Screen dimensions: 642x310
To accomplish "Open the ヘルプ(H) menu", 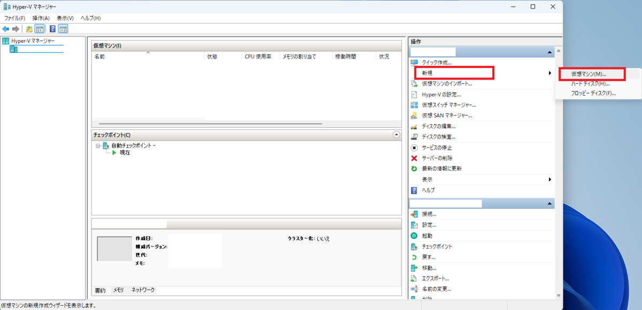I will point(90,18).
